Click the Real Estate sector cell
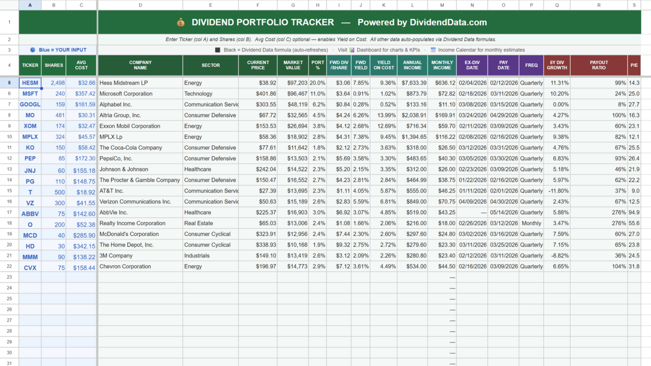 pos(210,223)
